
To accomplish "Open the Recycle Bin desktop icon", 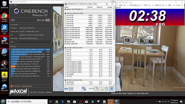I will click(4, 5).
